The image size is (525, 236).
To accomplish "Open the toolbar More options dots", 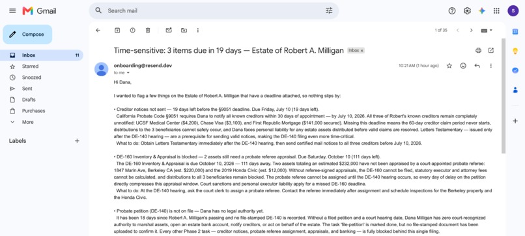I will pyautogui.click(x=198, y=30).
